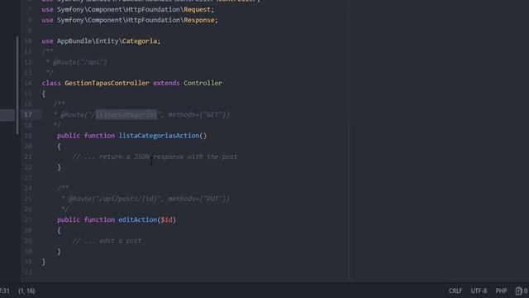Click the selected text listarCategorias
The image size is (529, 298).
tap(126, 114)
